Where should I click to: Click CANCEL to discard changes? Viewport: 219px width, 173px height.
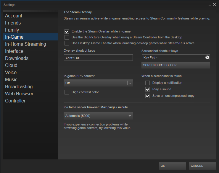point(202,166)
